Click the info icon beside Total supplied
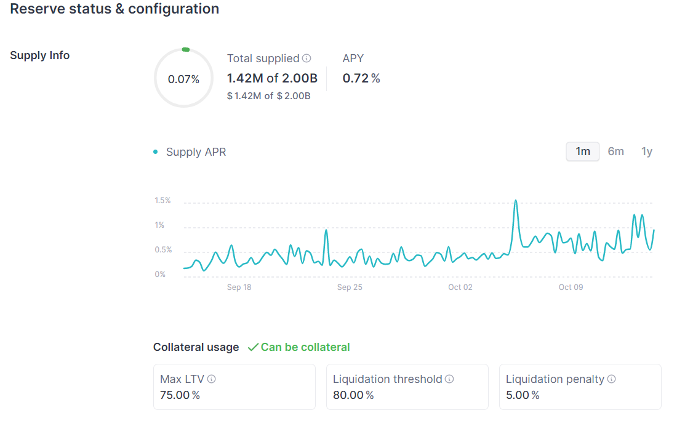Viewport: 677px width, 442px height. (306, 58)
